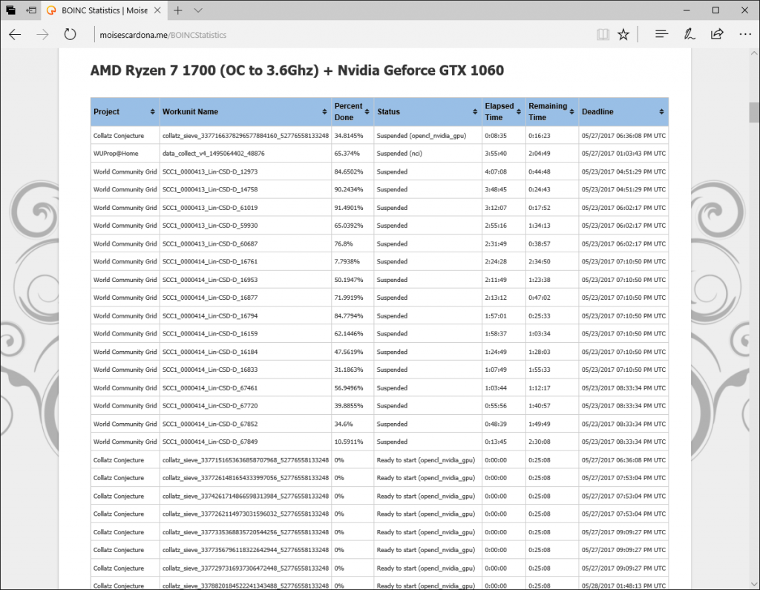Select workunit SCC1_0000414_Lin-CSD-D_67461
Image resolution: width=760 pixels, height=590 pixels.
tap(210, 388)
